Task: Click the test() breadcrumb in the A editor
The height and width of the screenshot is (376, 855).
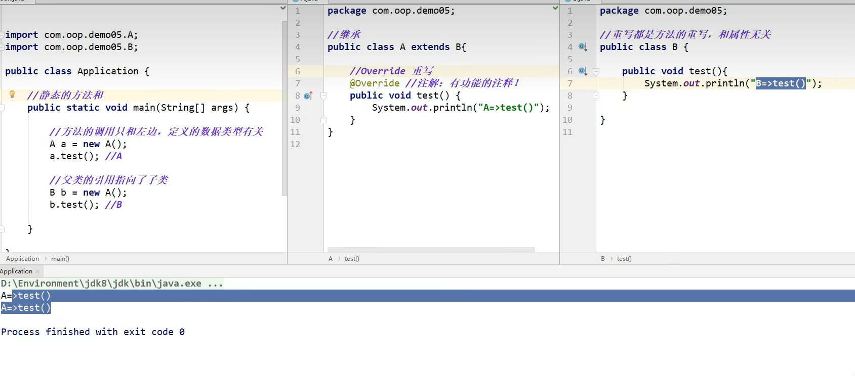Action: click(352, 259)
